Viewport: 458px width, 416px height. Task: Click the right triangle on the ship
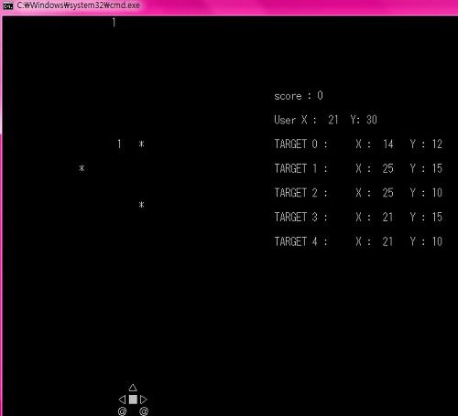coord(144,400)
